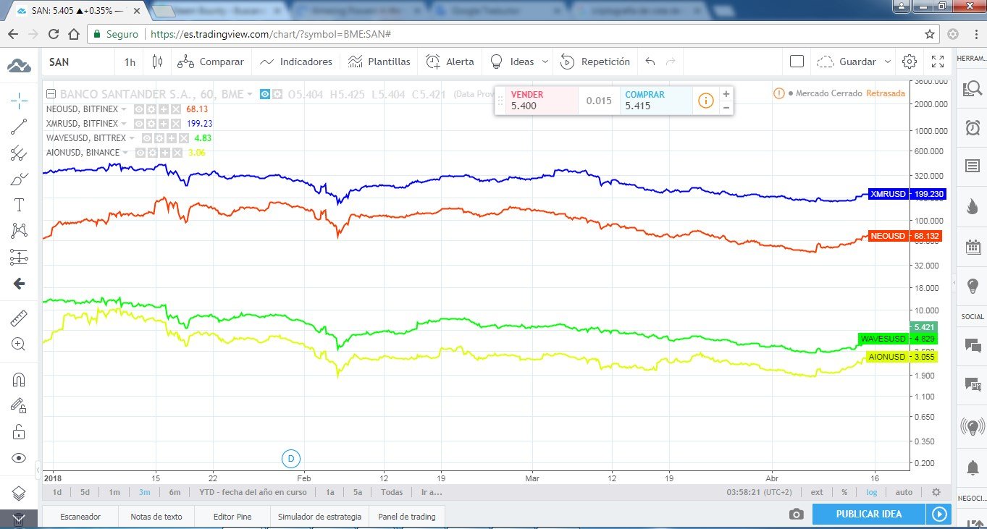The image size is (987, 529).
Task: Click the back arrow icon in left toolbar
Action: pyautogui.click(x=19, y=284)
